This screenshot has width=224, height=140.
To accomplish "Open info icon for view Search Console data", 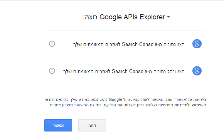I will [52, 44].
